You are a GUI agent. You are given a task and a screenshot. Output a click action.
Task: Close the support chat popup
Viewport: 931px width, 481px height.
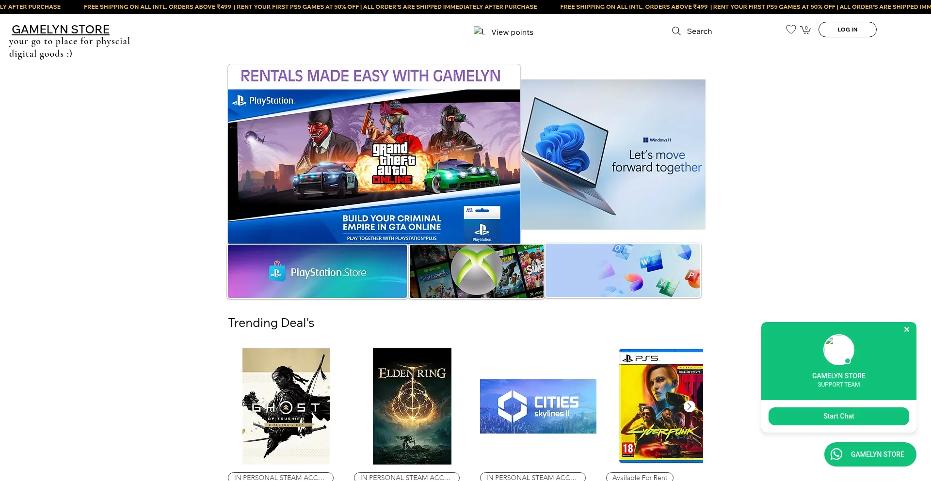click(906, 329)
